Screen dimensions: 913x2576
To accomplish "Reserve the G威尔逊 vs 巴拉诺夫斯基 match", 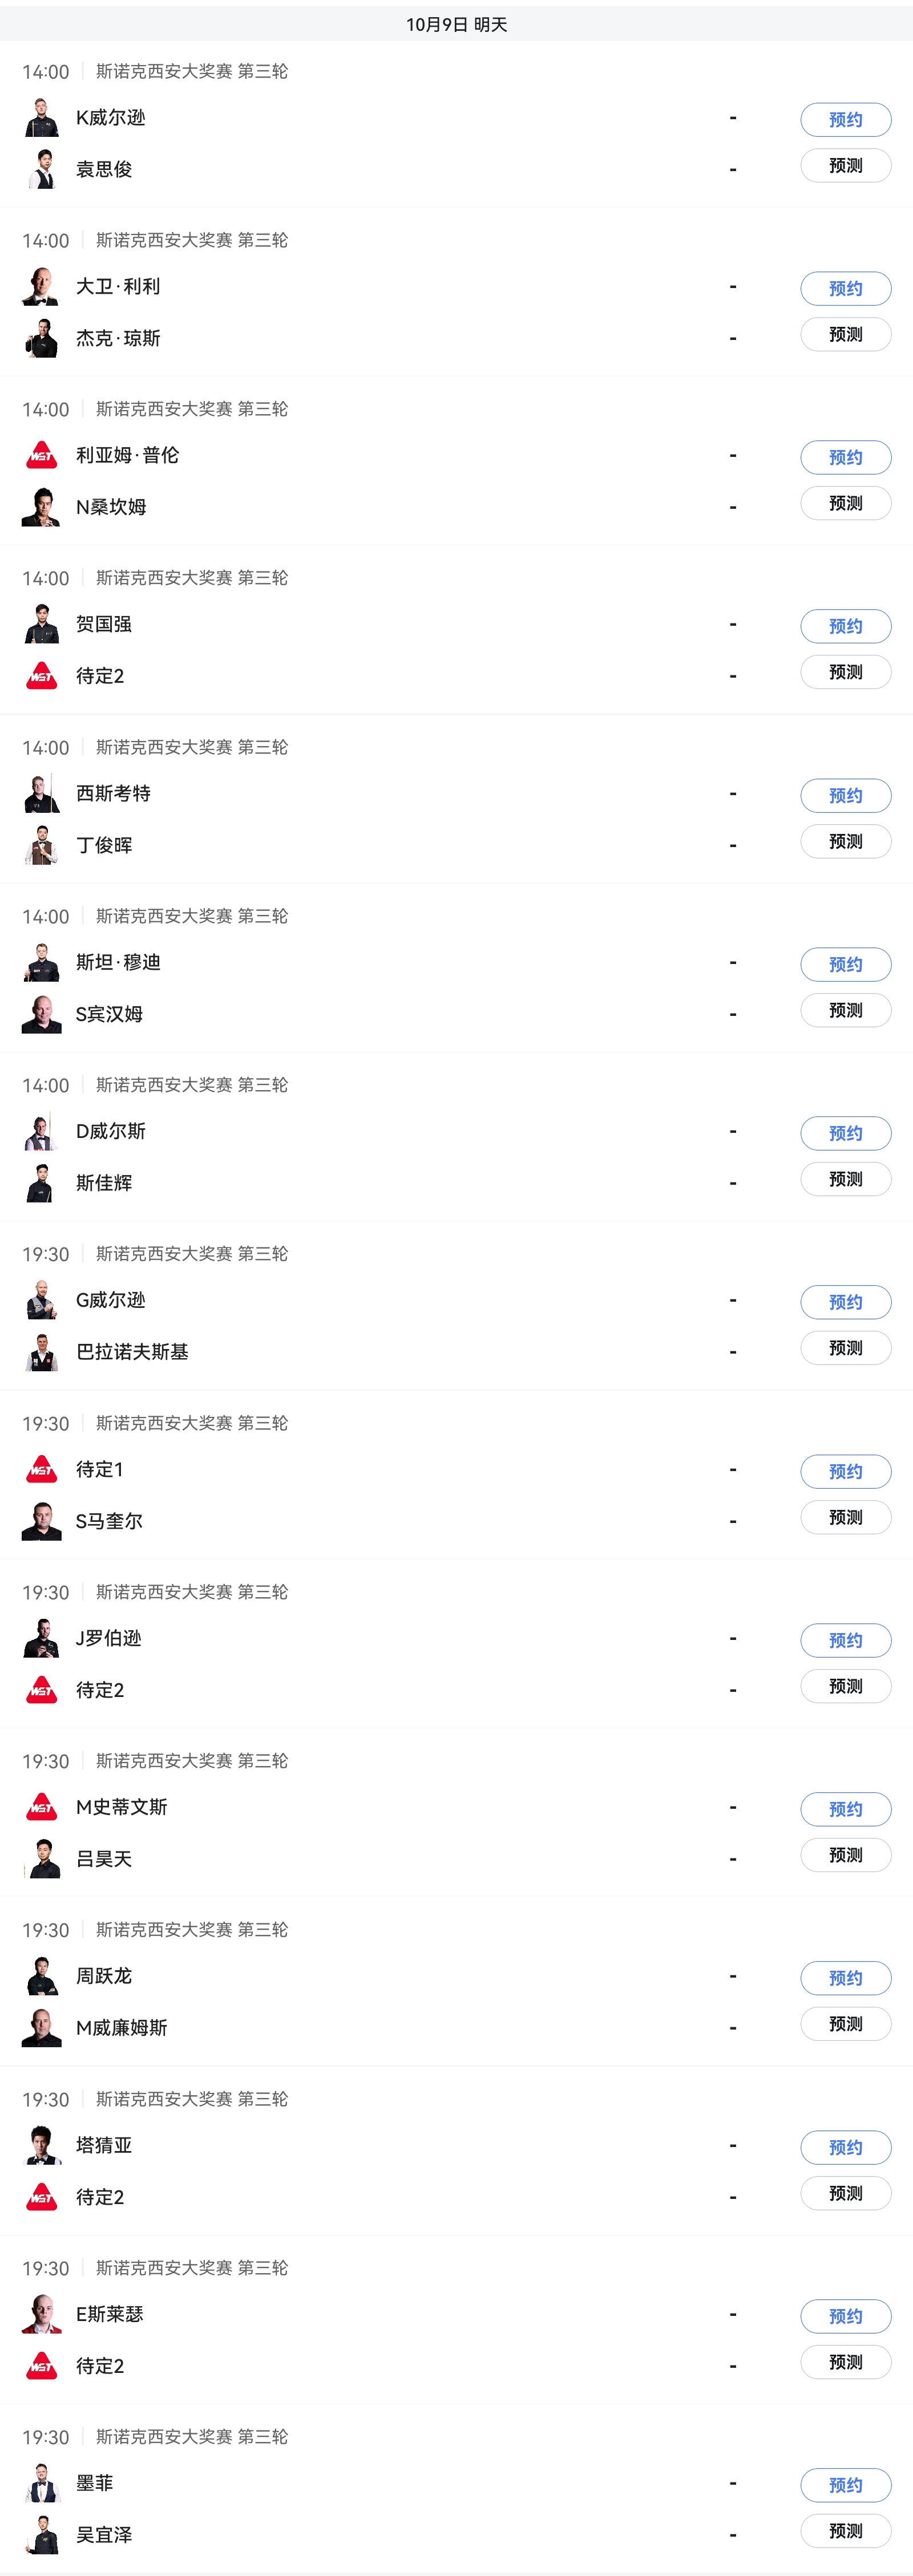I will point(845,1302).
